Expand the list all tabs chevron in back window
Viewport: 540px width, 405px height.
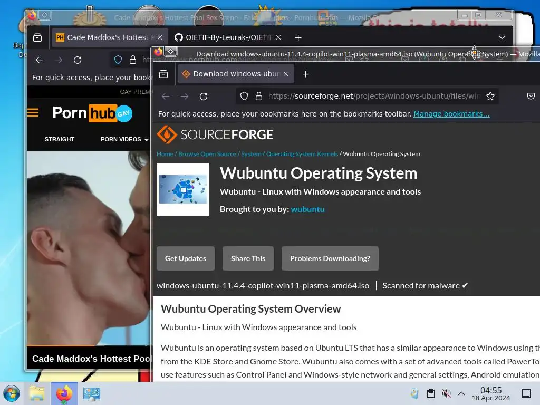[502, 37]
